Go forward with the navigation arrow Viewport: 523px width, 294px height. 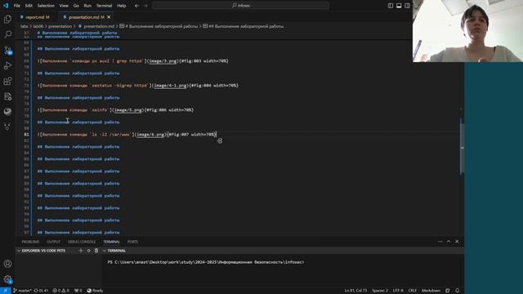pyautogui.click(x=145, y=6)
